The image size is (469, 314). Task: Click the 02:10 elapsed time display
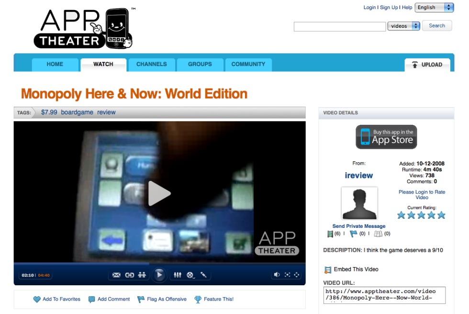(x=28, y=275)
